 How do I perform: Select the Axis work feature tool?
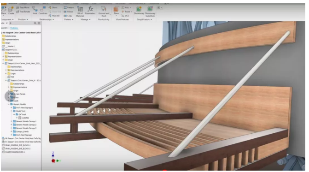(x=125, y=7)
